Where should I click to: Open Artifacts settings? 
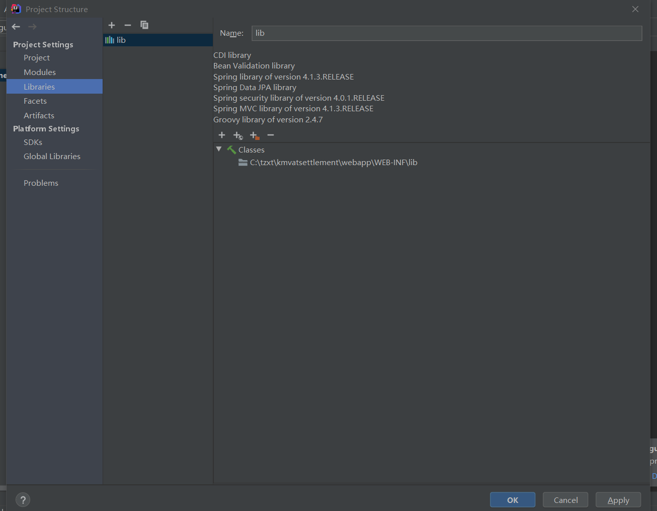[x=39, y=116]
